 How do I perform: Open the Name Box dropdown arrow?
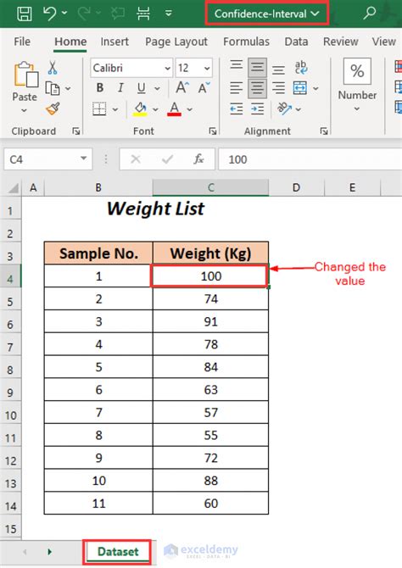coord(84,159)
